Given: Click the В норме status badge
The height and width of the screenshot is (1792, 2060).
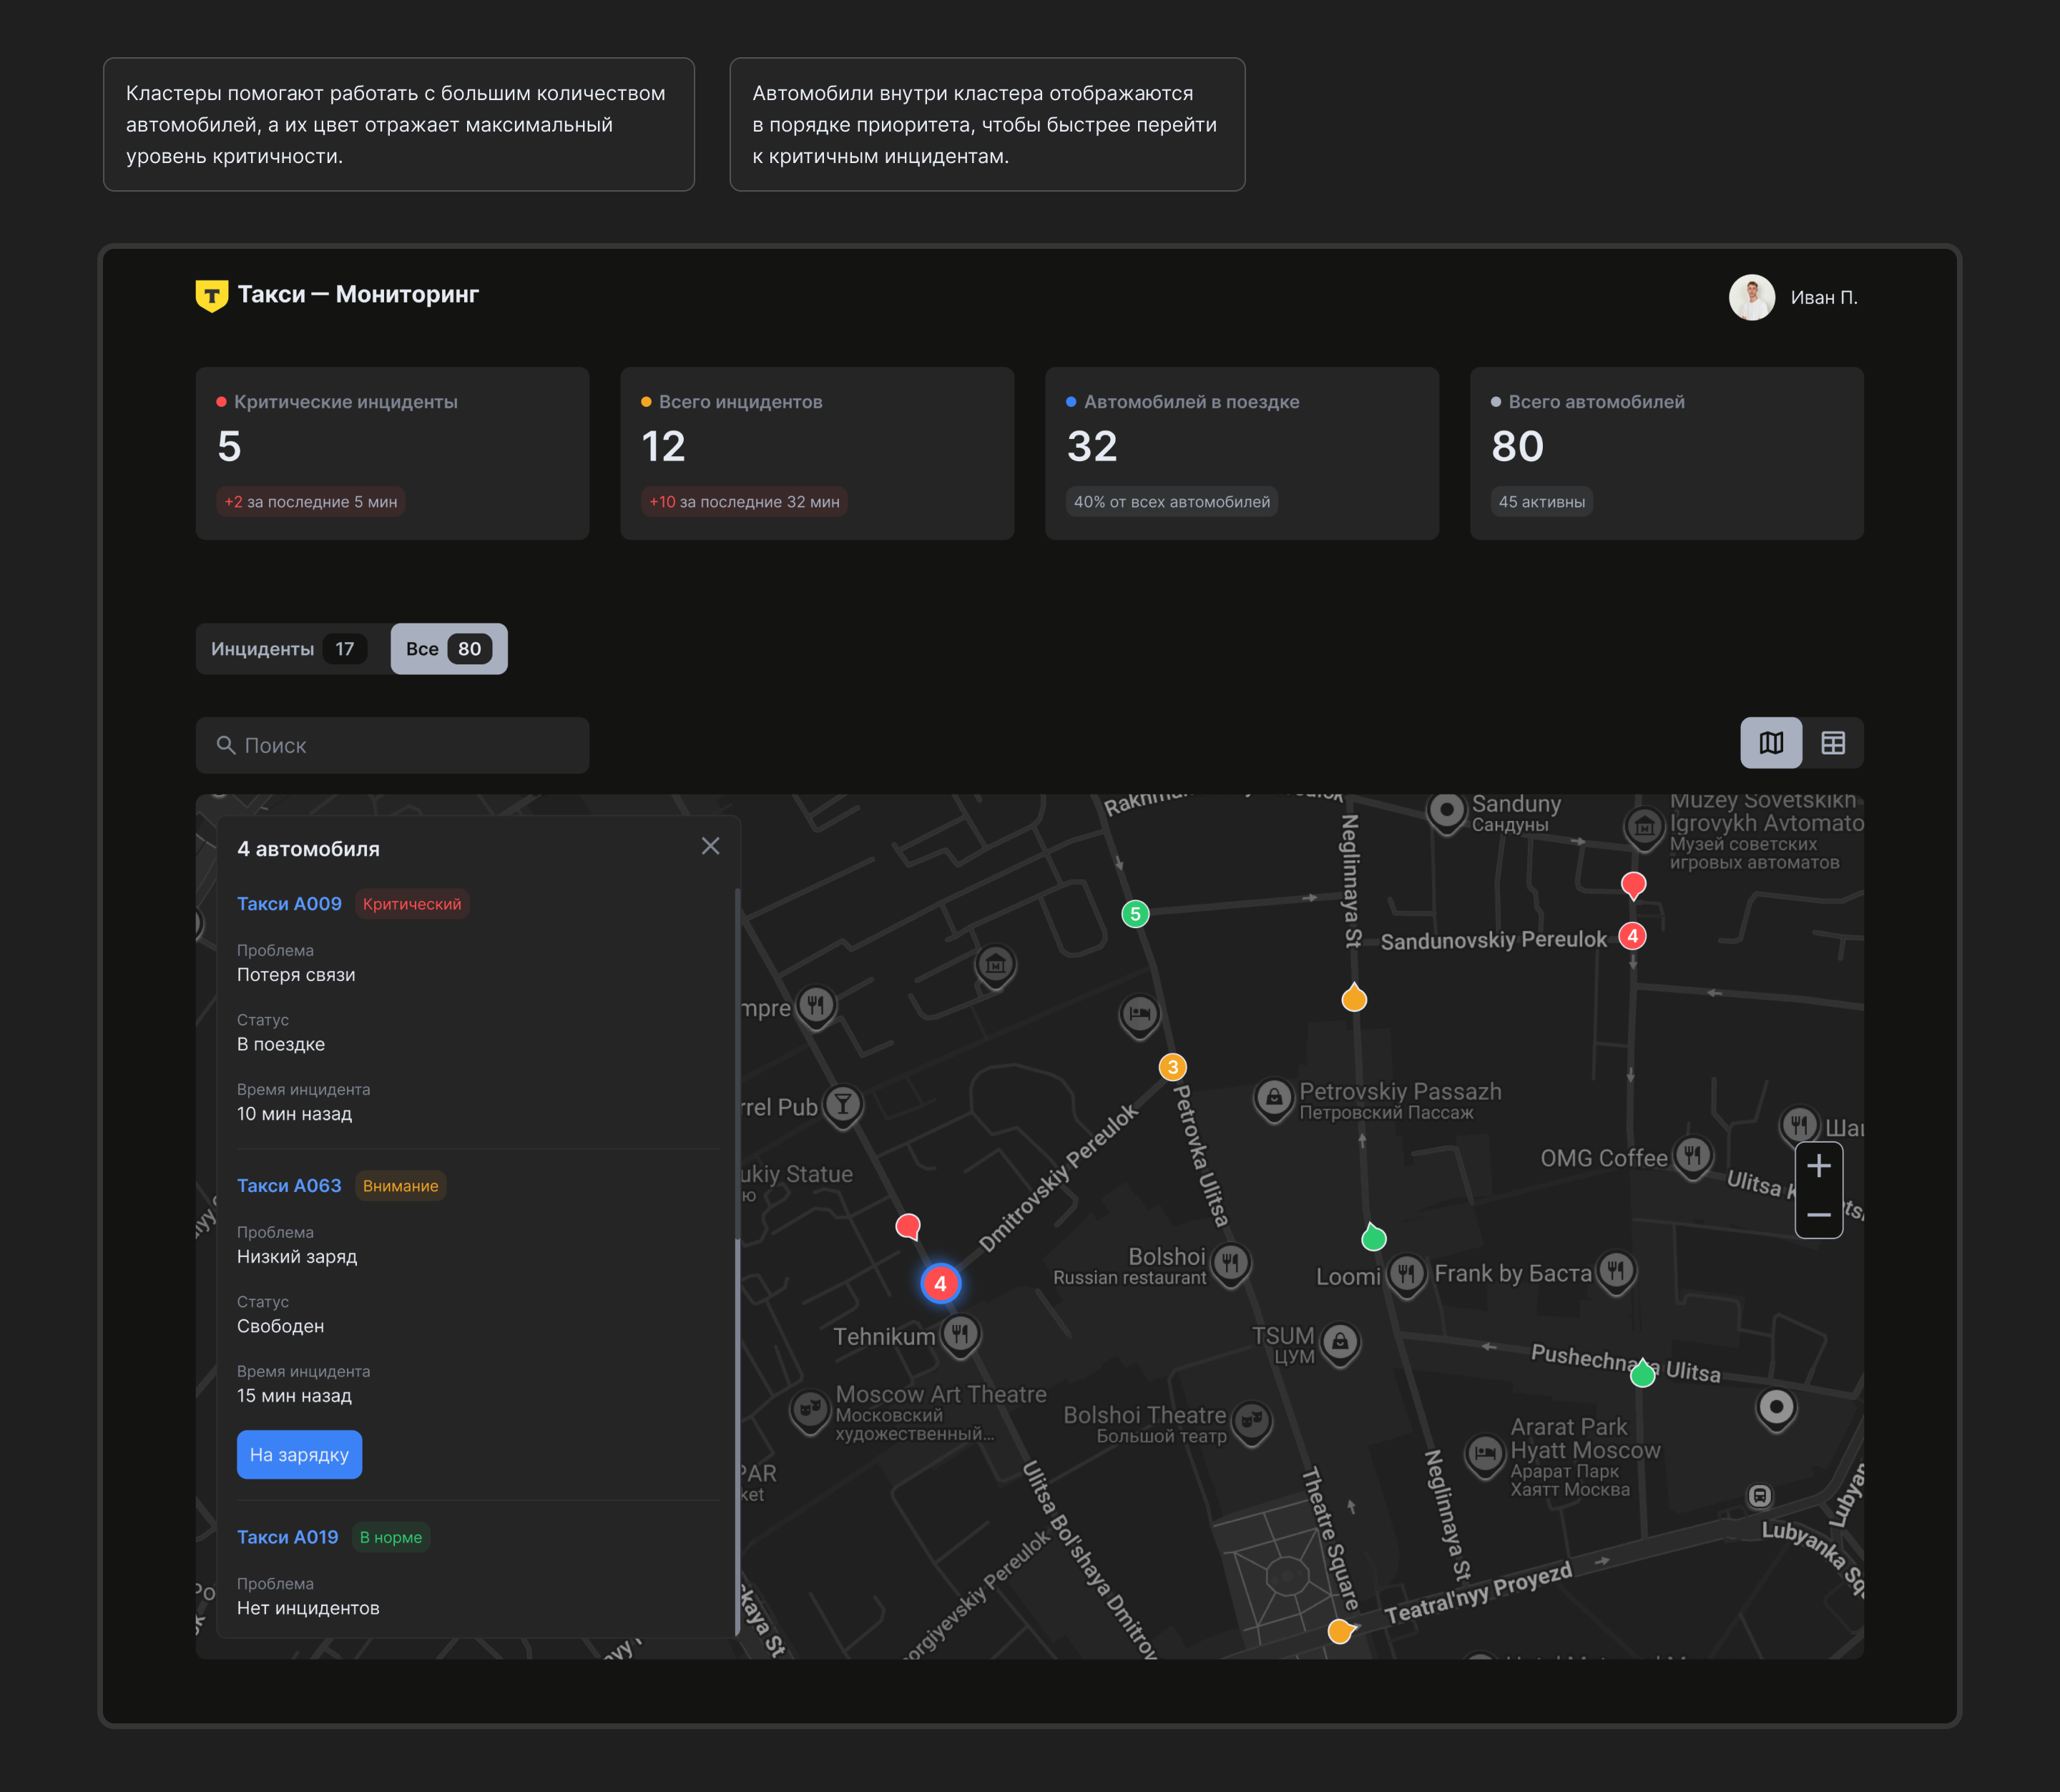Looking at the screenshot, I should [x=391, y=1537].
